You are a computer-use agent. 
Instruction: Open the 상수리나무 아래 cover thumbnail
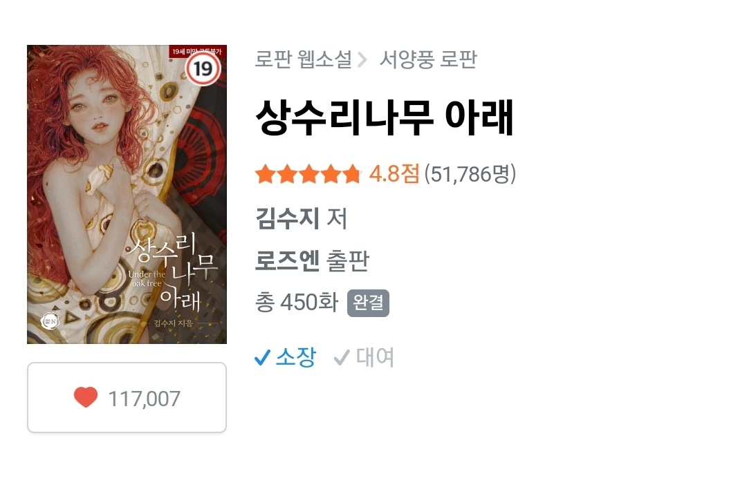click(127, 194)
